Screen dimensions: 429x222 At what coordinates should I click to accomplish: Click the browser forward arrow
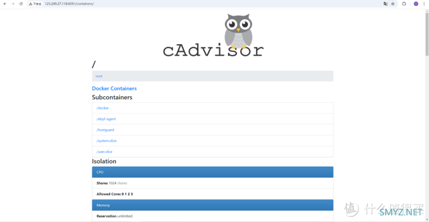pyautogui.click(x=13, y=4)
